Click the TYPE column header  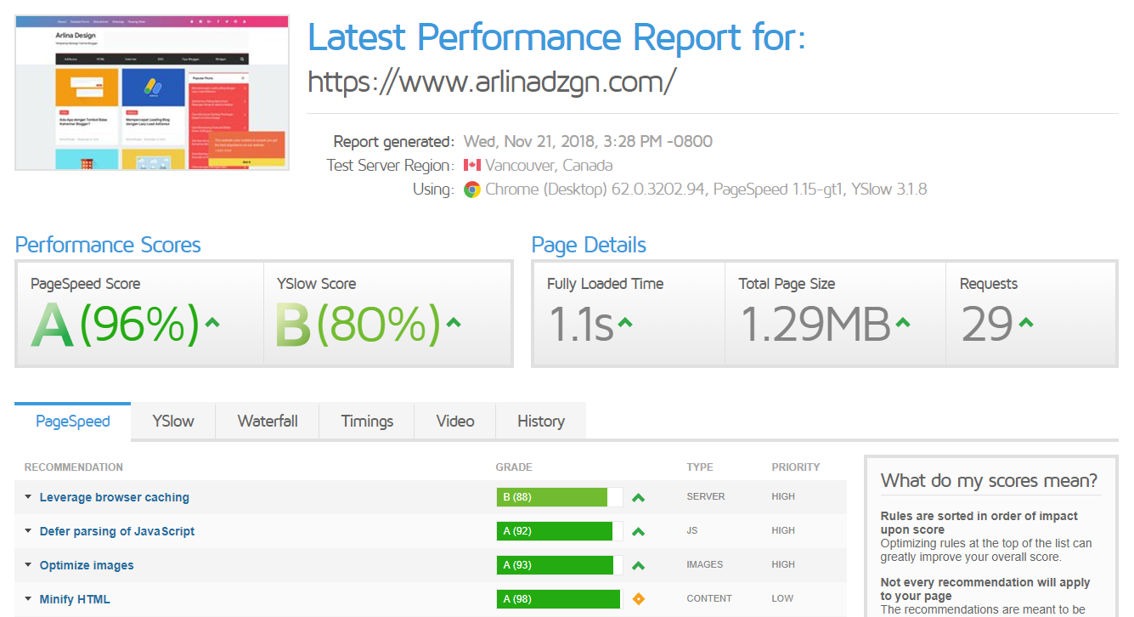[700, 467]
